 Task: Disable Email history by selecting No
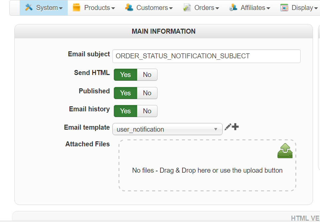pos(147,111)
